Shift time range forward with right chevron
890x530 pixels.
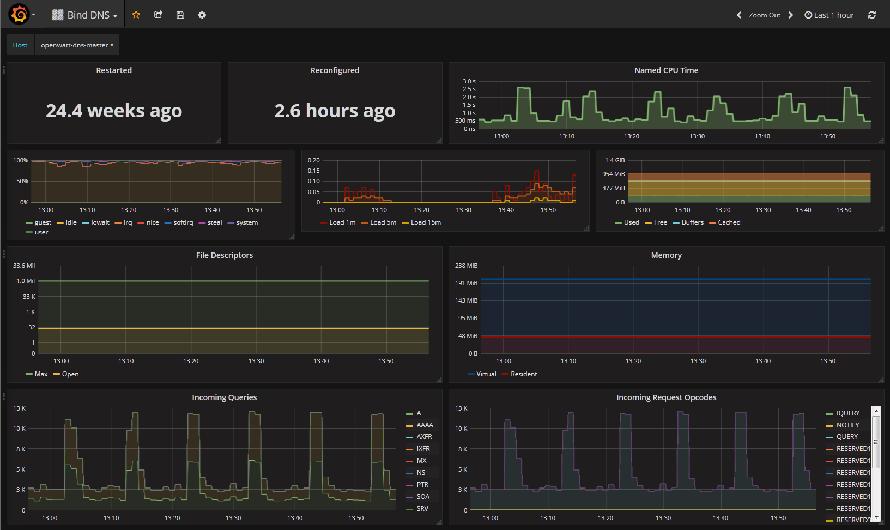[x=791, y=15]
